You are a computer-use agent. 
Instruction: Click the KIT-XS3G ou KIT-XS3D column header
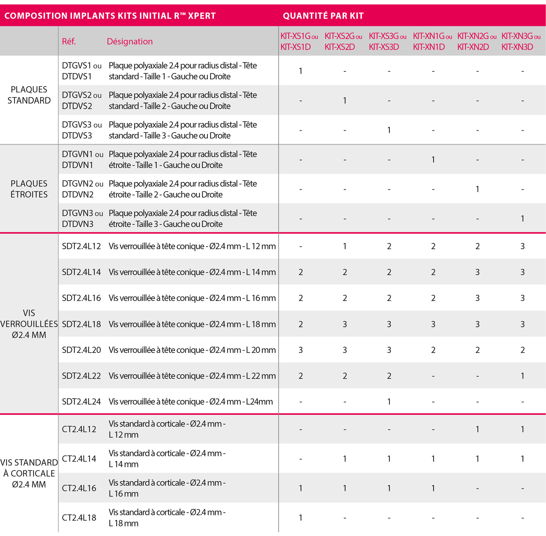point(387,42)
